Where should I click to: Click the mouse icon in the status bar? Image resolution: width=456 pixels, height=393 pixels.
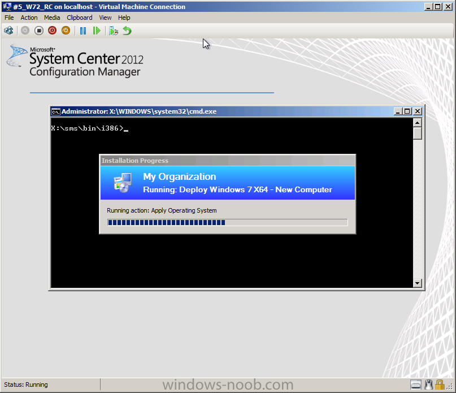pyautogui.click(x=428, y=385)
